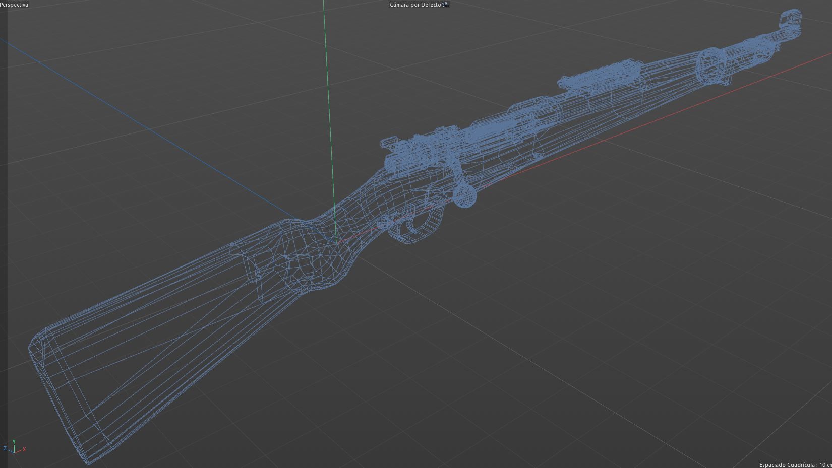Viewport: 832px width, 468px height.
Task: Click the 'Perspectiva' viewport label
Action: (14, 5)
